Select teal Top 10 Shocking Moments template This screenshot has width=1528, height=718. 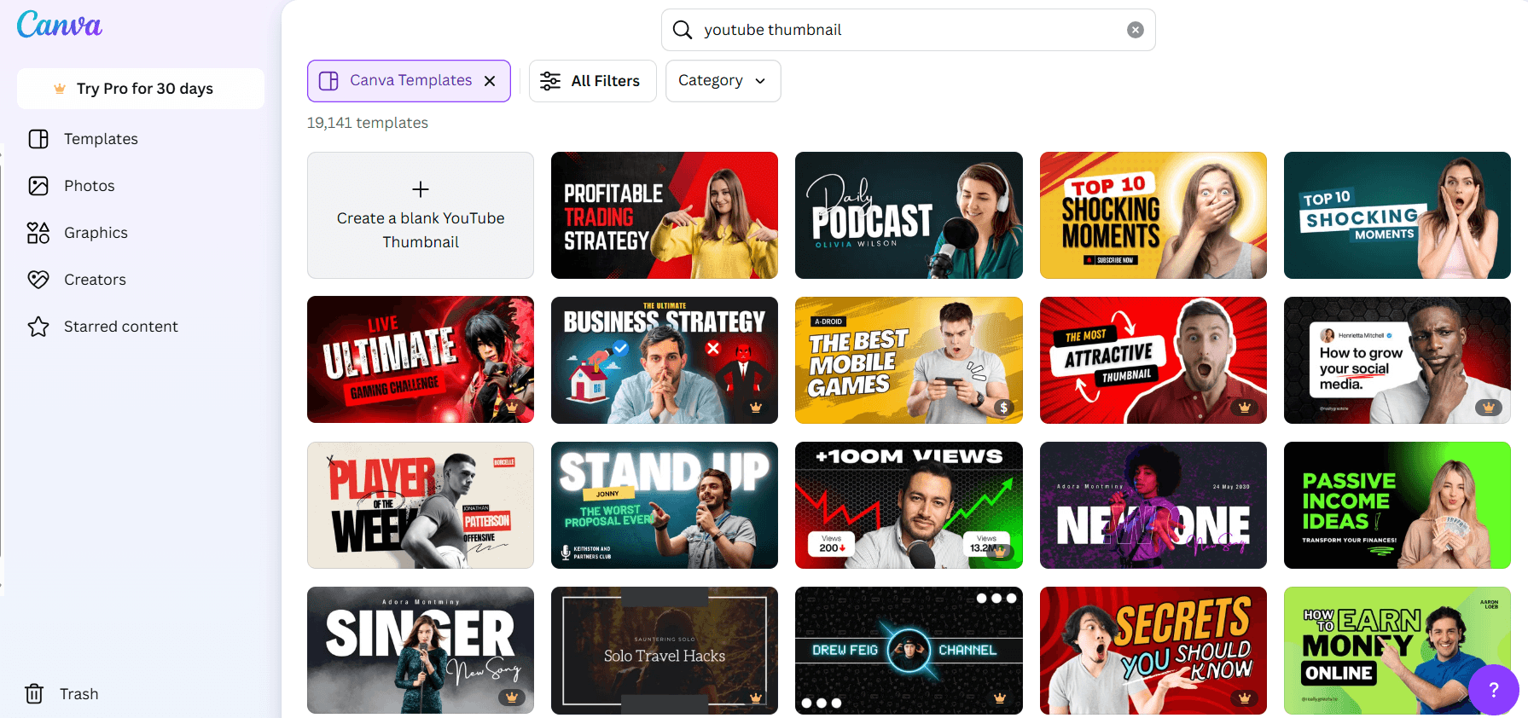1397,215
